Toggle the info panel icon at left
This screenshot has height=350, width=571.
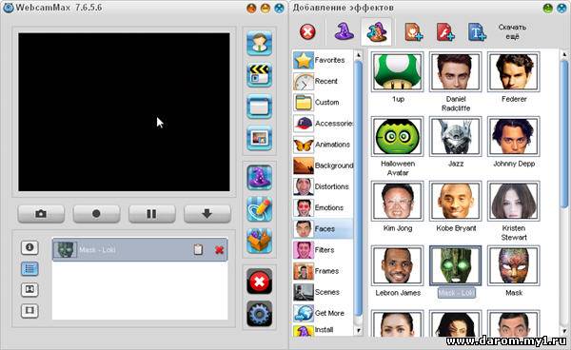[30, 248]
